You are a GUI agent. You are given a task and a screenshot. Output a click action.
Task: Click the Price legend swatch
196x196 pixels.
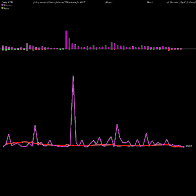point(2,8)
